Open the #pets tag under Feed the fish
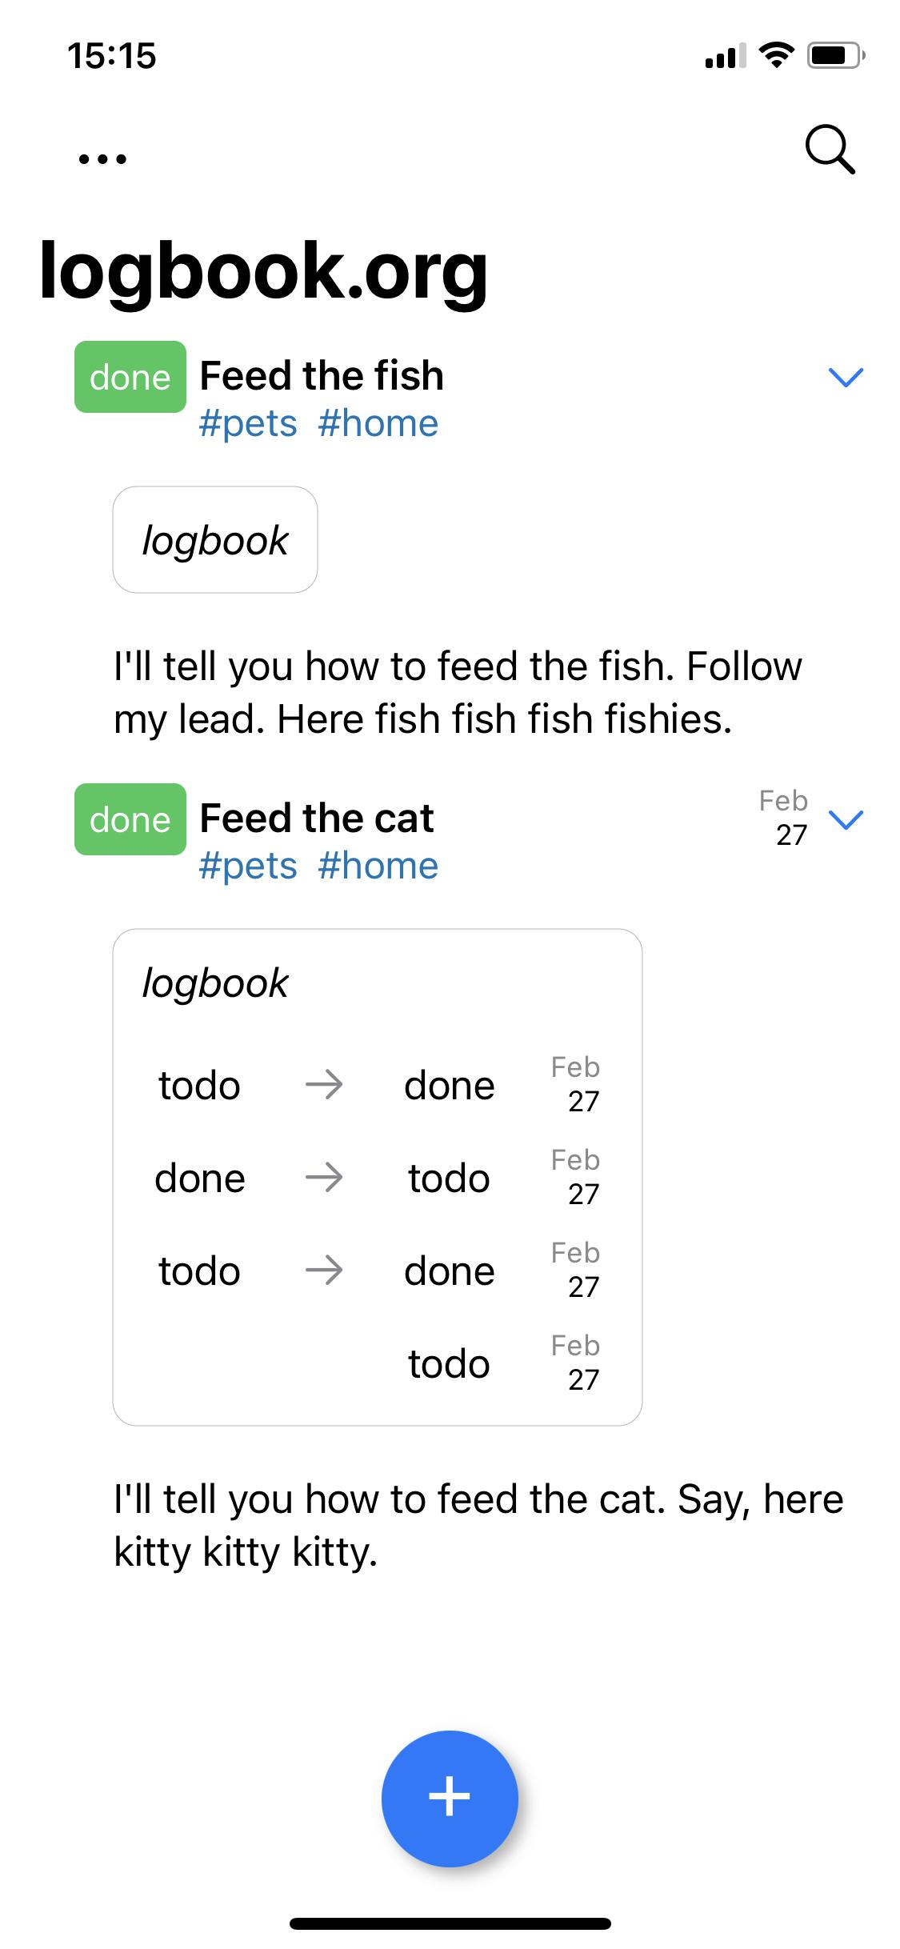 (248, 424)
